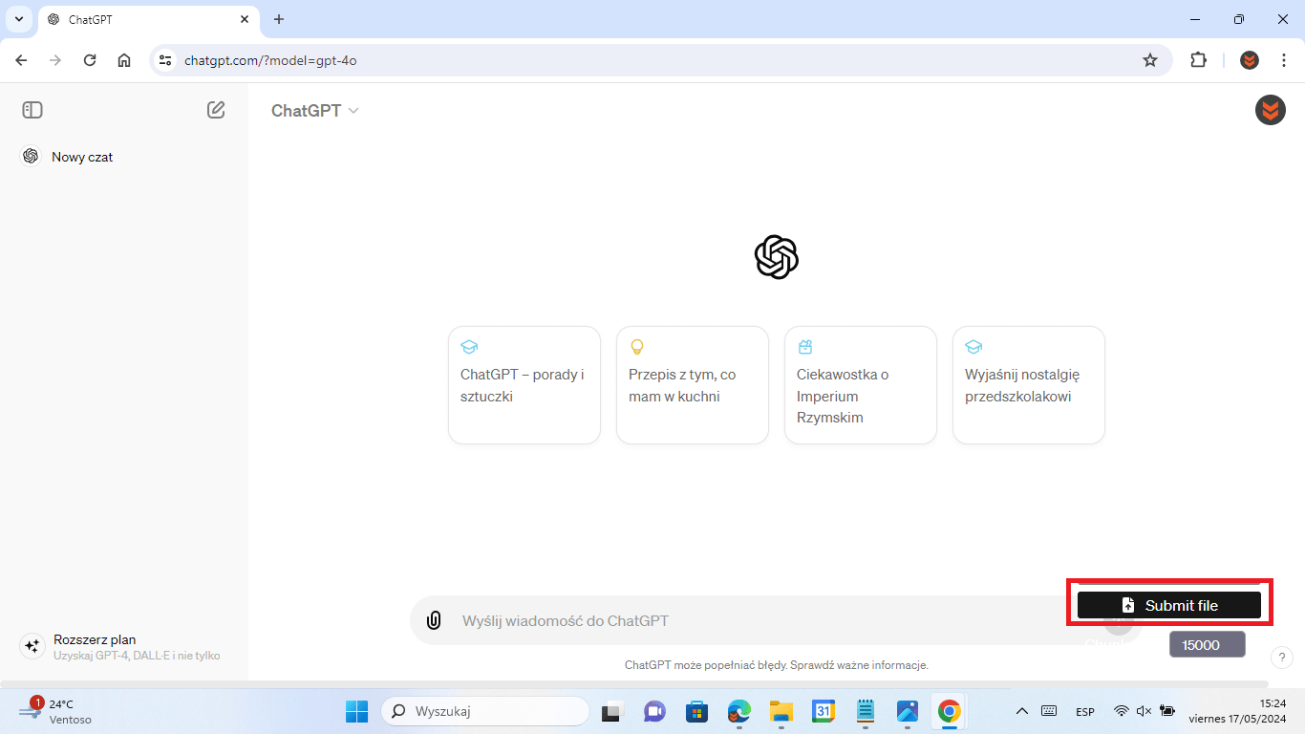Screen dimensions: 1305x734
Task: Open the Photos app on taskbar
Action: pos(908,711)
